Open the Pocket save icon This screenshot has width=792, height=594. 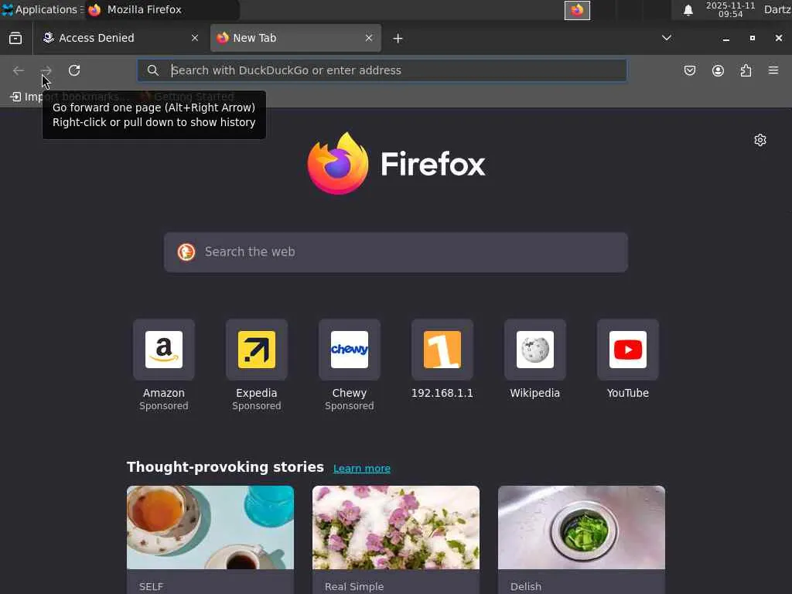pos(689,70)
